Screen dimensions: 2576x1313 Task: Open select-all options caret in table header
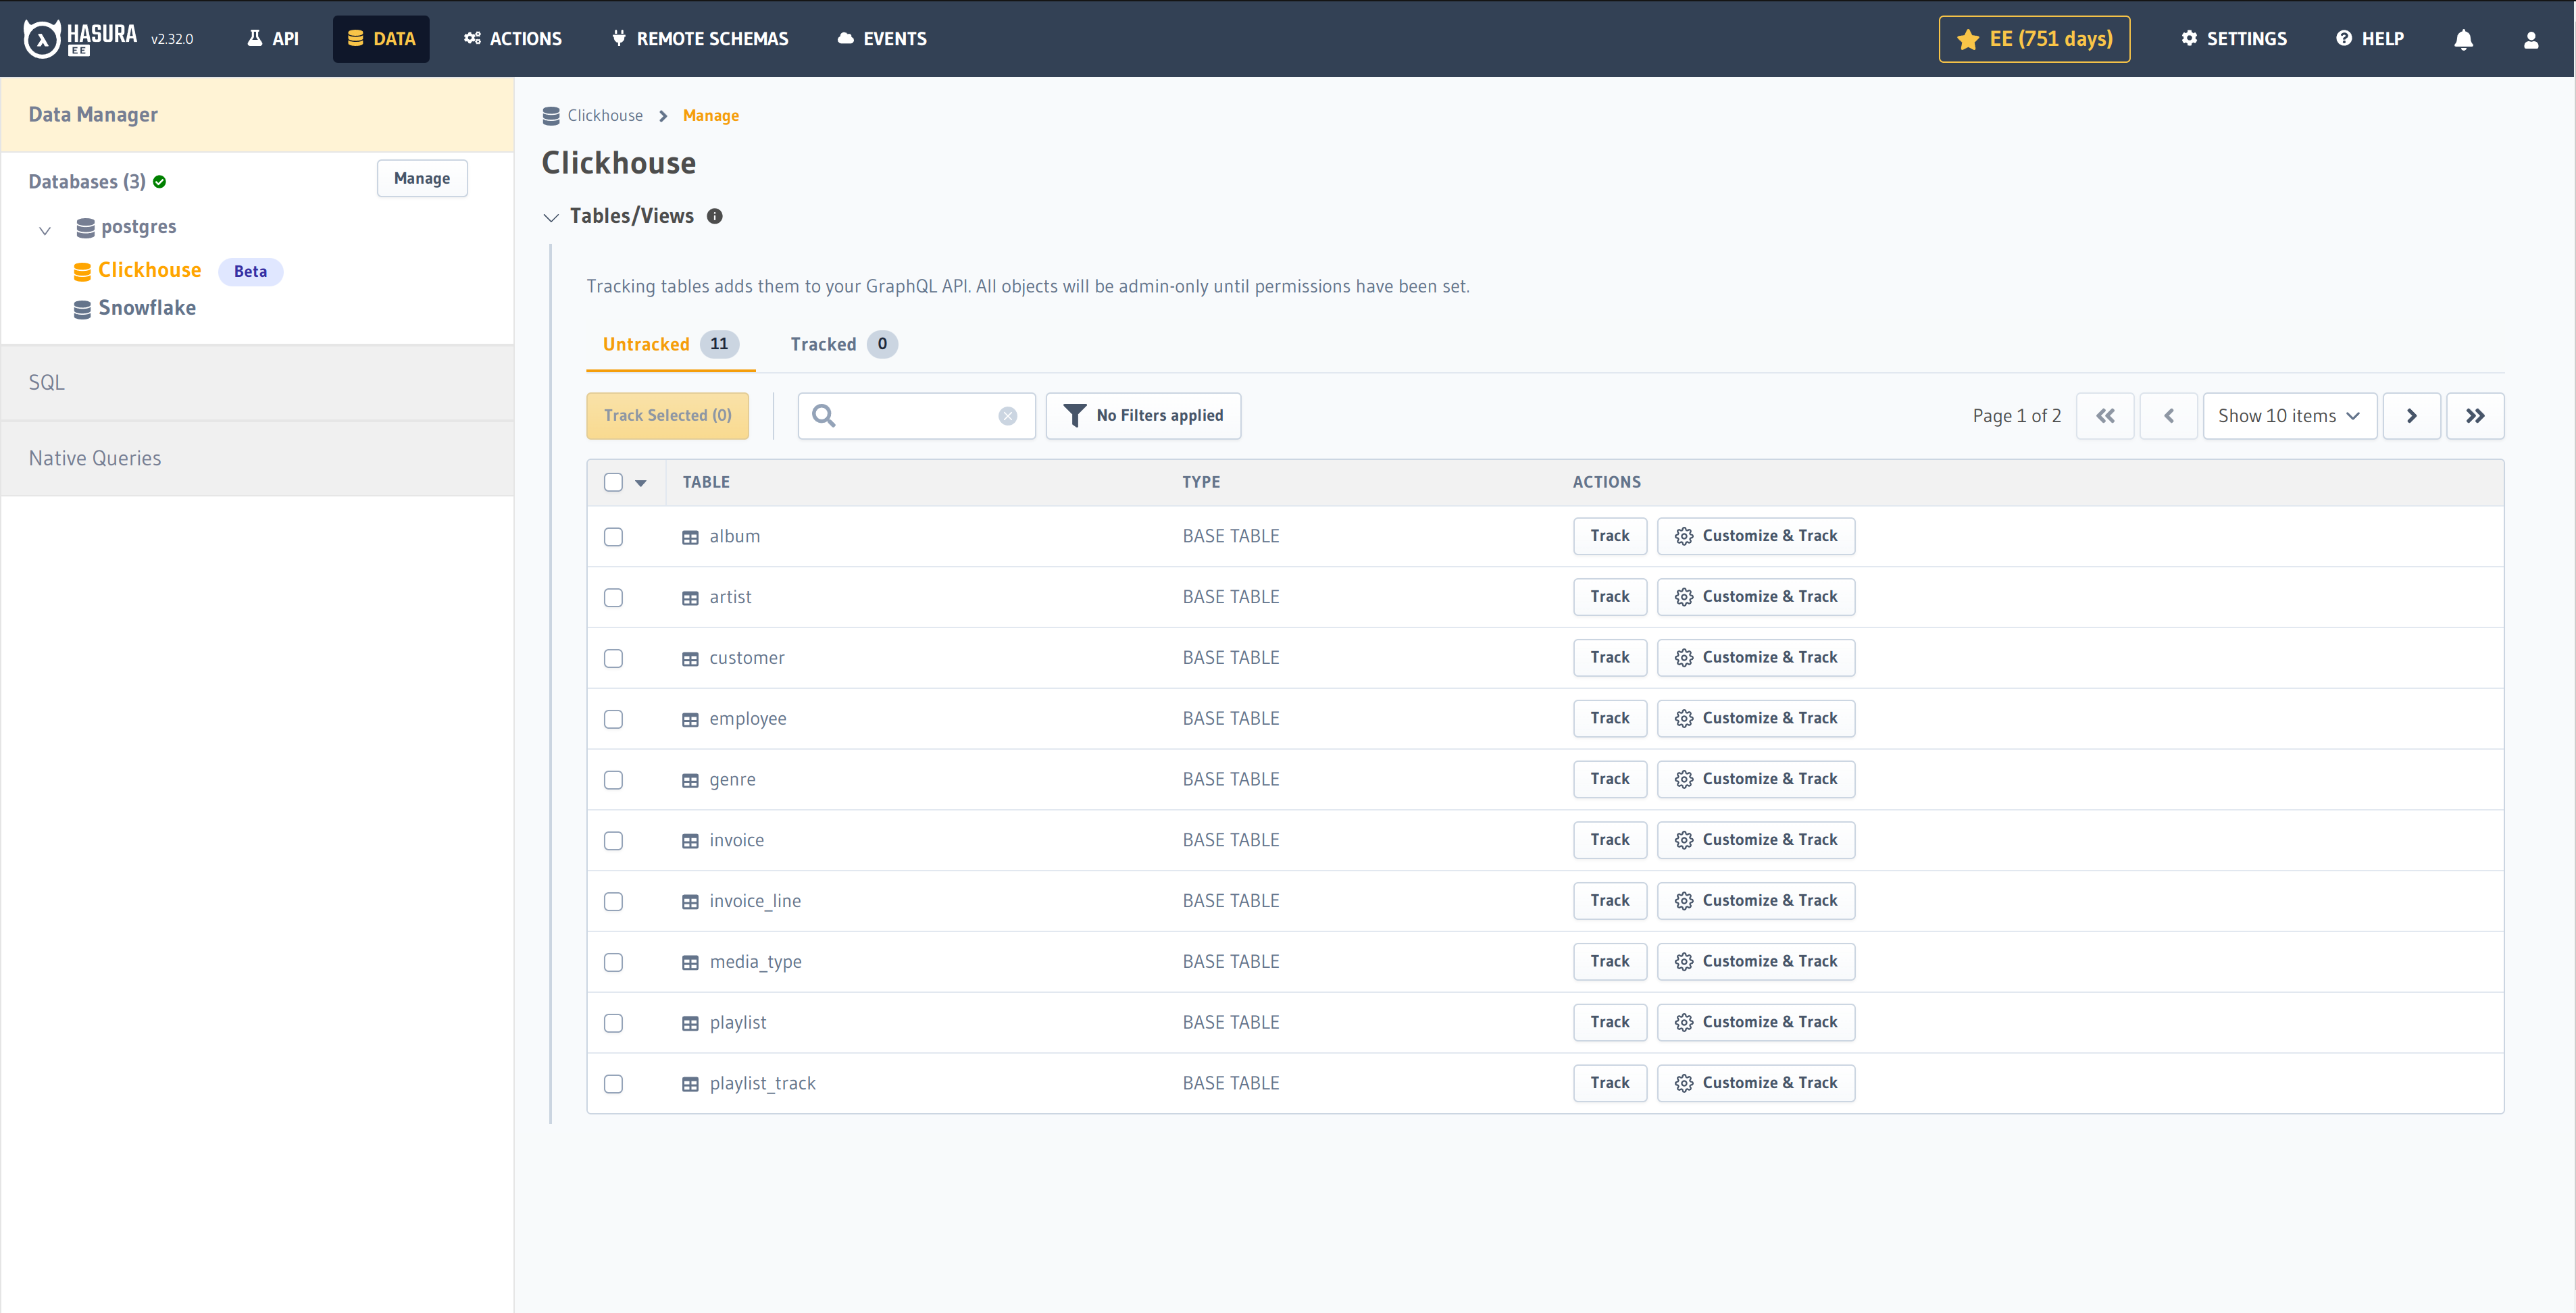point(641,483)
